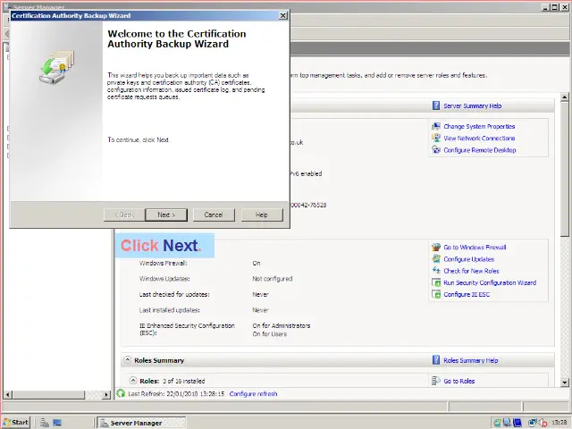Viewport: 572px width, 429px height.
Task: Open Check for New Roles link
Action: (471, 271)
